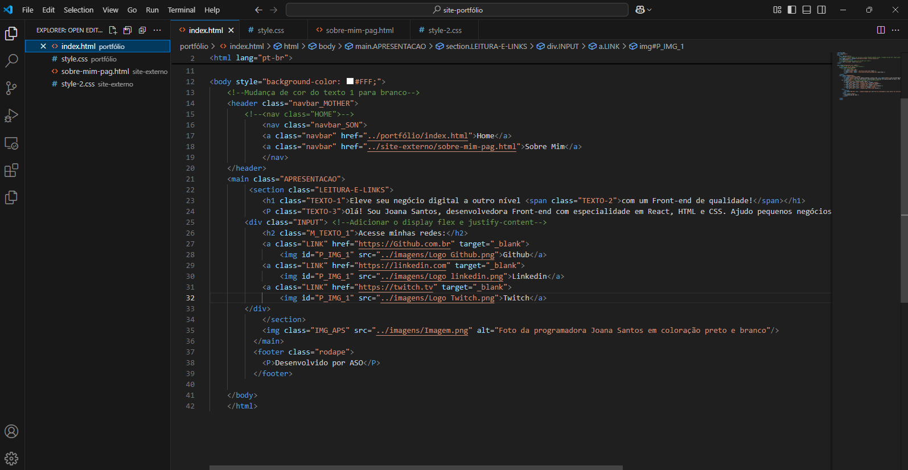This screenshot has width=908, height=470.
Task: Click the site-portfólio command center search box
Action: pyautogui.click(x=457, y=10)
